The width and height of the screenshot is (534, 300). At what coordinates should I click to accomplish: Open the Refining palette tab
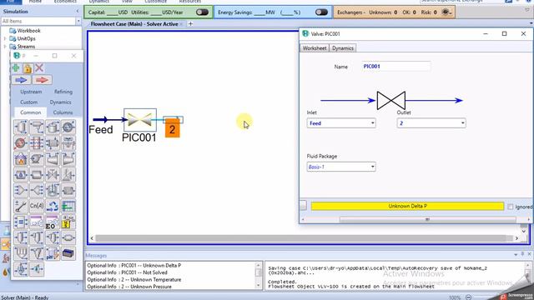pyautogui.click(x=63, y=92)
